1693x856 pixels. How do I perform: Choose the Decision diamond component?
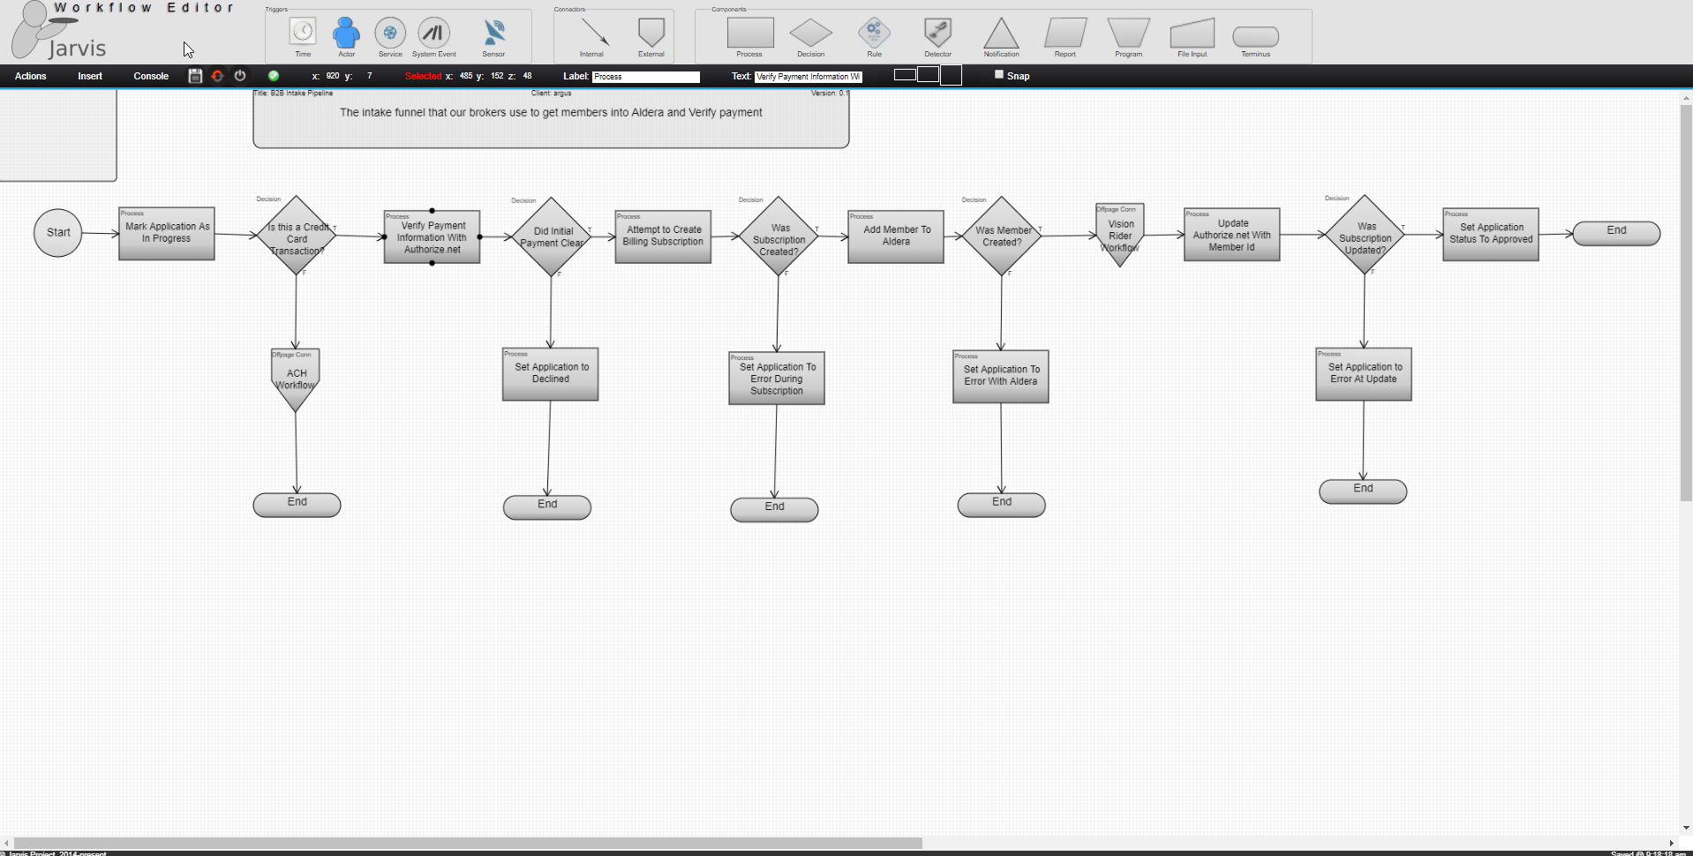tap(810, 34)
